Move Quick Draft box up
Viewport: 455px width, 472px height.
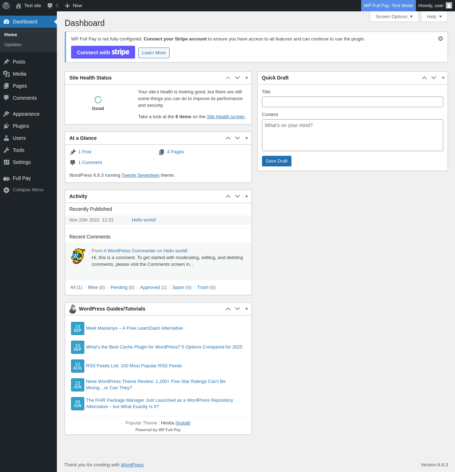[x=424, y=78]
